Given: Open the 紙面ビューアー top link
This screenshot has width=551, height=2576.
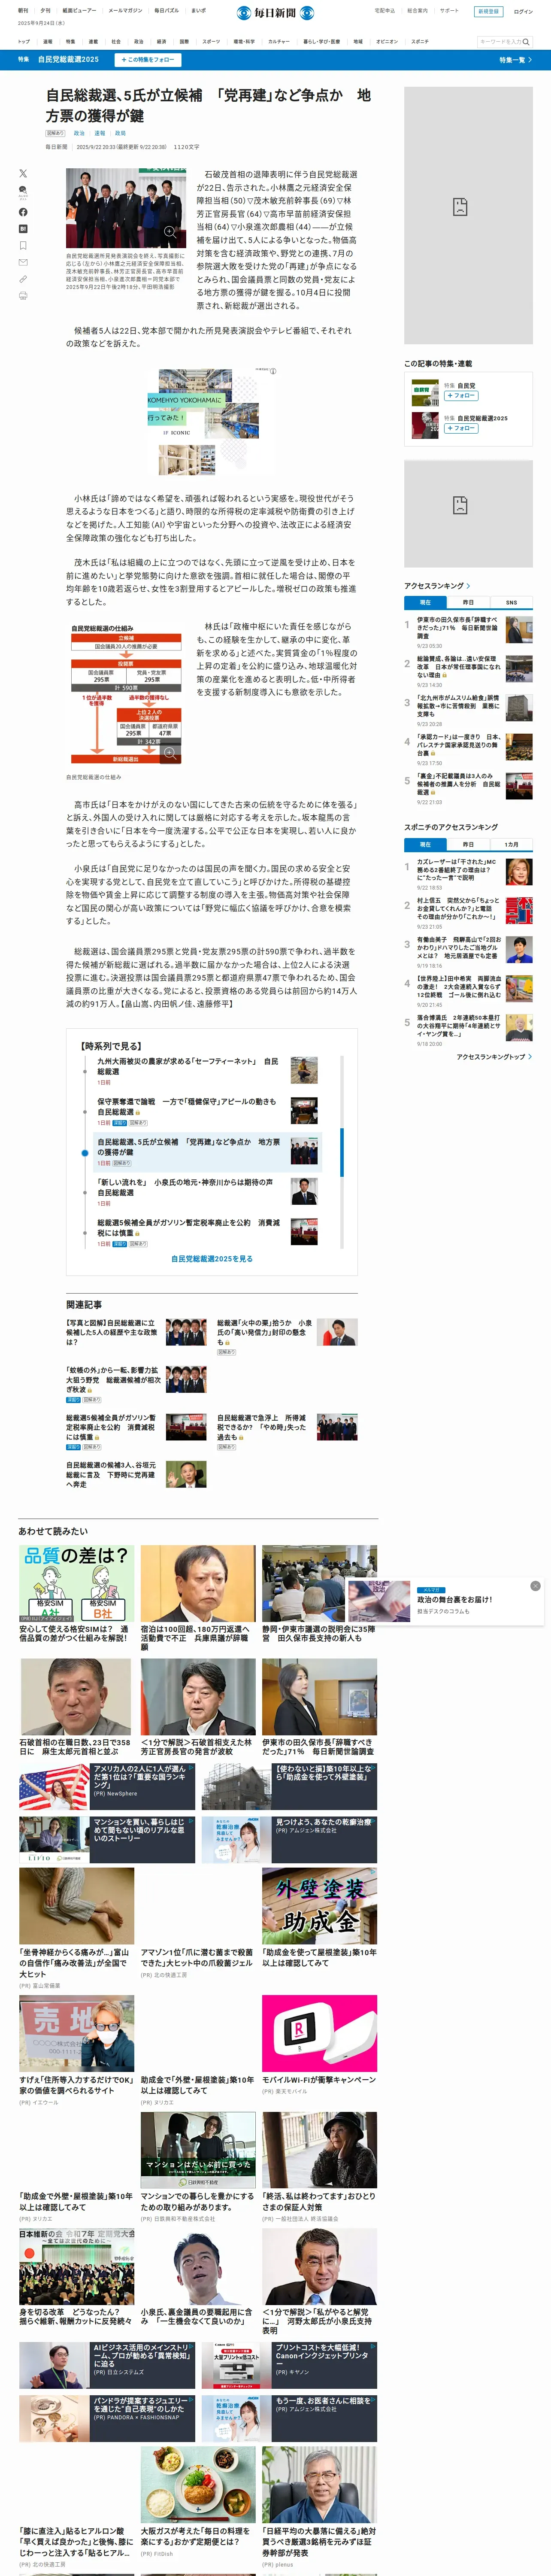Looking at the screenshot, I should 79,11.
